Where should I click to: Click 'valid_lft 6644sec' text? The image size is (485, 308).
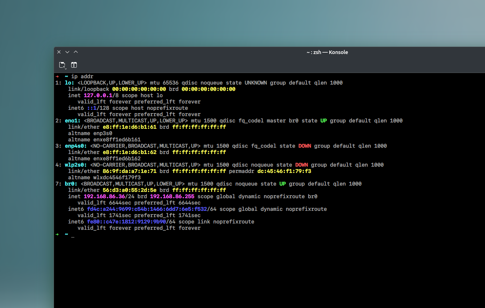[x=104, y=203]
